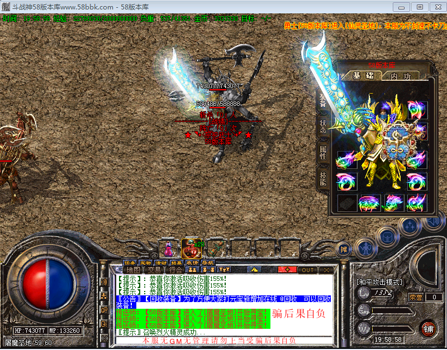Open the character warrior round button
Image resolution: width=447 pixels, height=350 pixels.
click(365, 249)
